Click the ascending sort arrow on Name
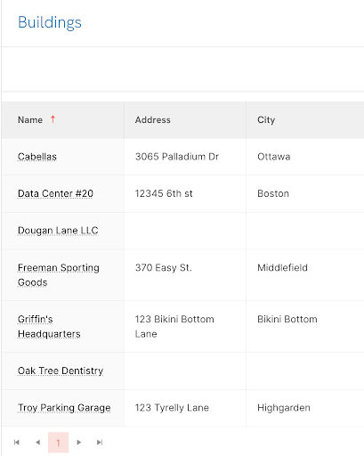 (53, 119)
